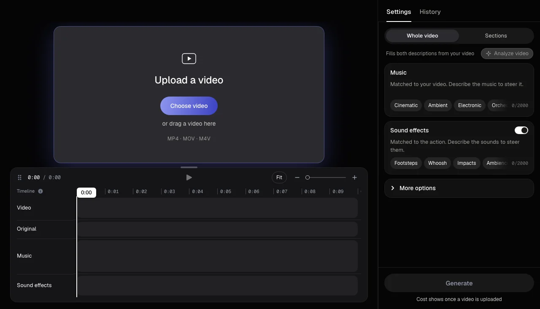Select the Whole video mode
The width and height of the screenshot is (540, 309).
[x=422, y=36]
